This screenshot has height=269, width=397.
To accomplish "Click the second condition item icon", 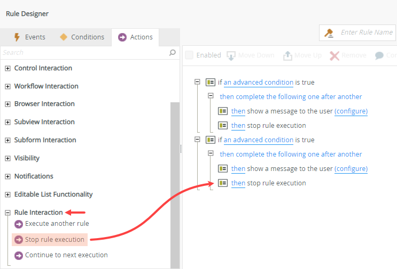I will [x=211, y=140].
